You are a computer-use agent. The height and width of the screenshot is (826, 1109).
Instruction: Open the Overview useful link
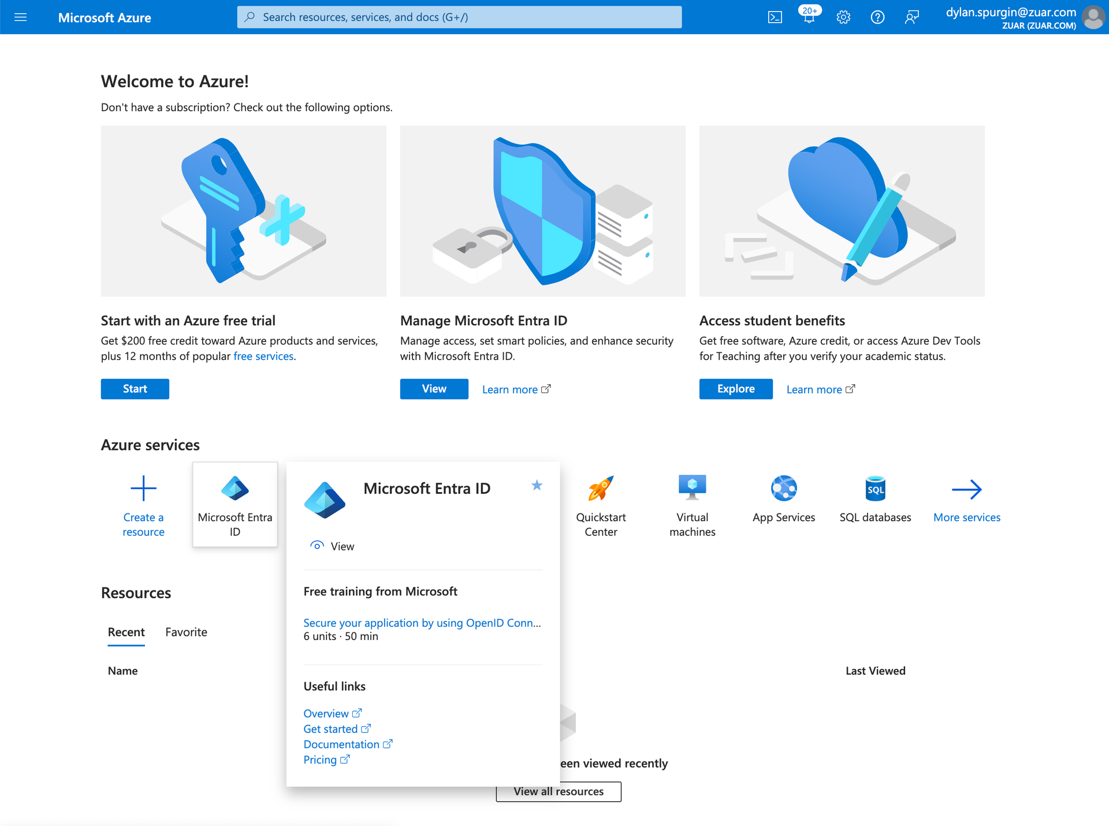[333, 713]
